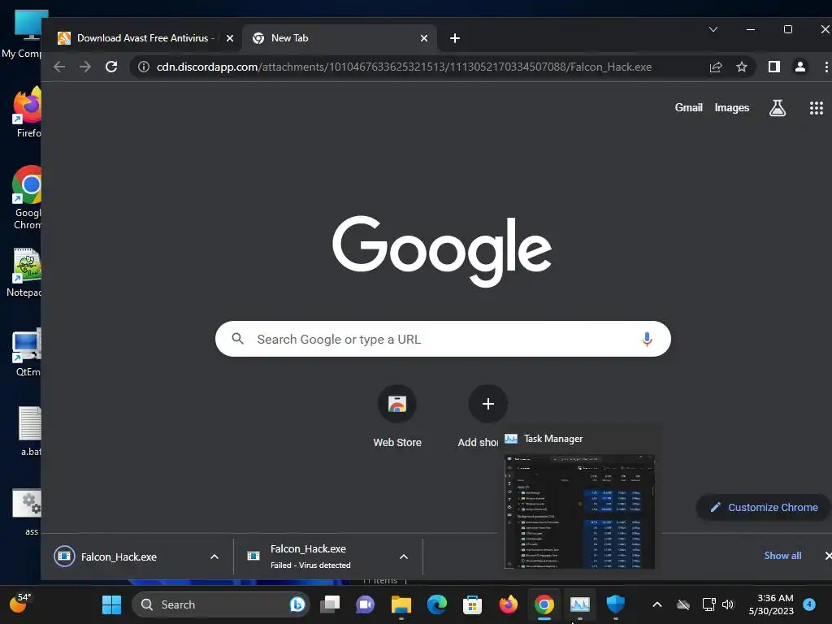This screenshot has height=624, width=832.
Task: Open tab search dropdown chevron
Action: [x=713, y=29]
